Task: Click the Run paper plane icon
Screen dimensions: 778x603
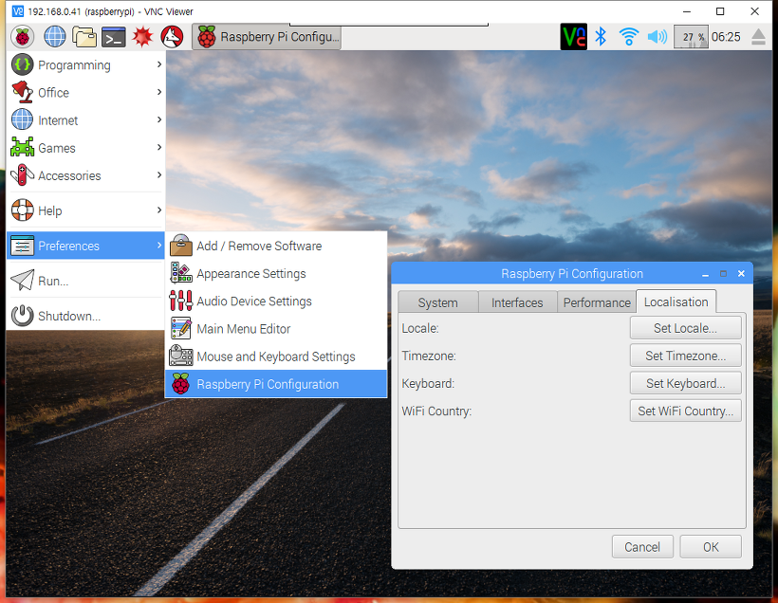Action: point(23,281)
